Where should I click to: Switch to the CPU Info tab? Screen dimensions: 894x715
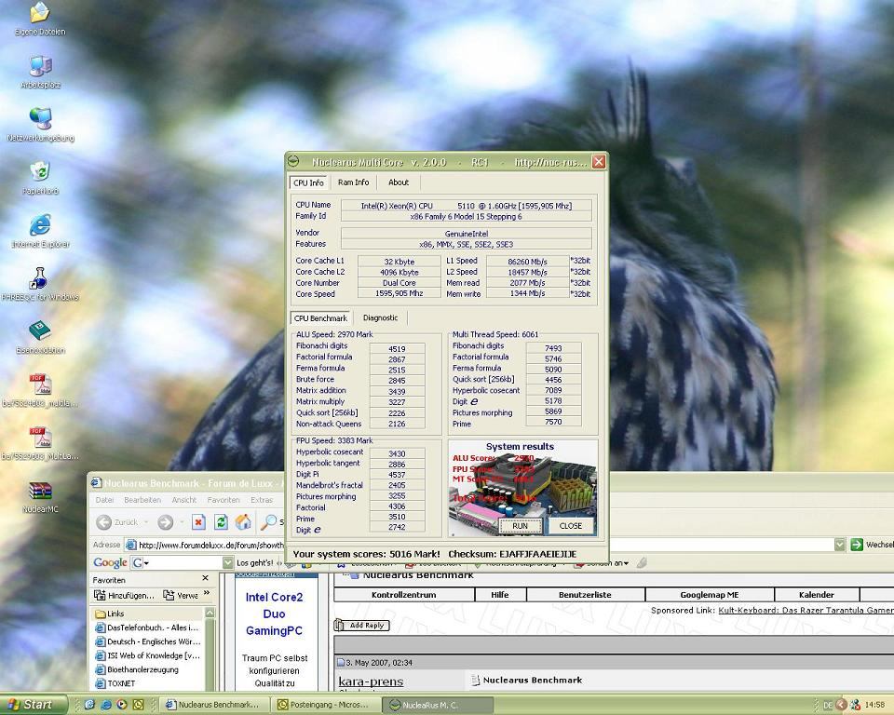pos(308,182)
